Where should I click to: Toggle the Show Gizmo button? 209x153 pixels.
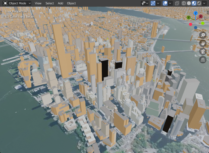153,3
